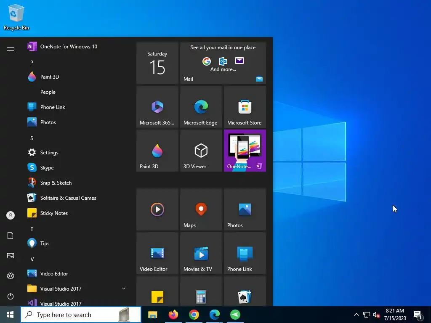Open the Phone Link tile
Screen dimensions: 431x323
point(245,253)
